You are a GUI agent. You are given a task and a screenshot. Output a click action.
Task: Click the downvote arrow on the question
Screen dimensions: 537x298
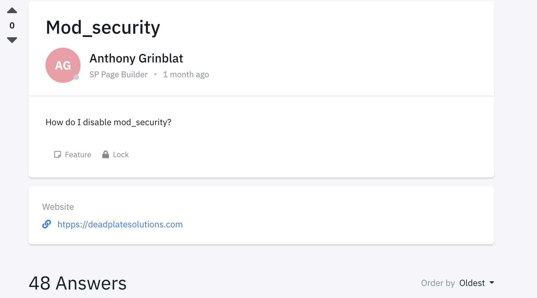(x=12, y=40)
